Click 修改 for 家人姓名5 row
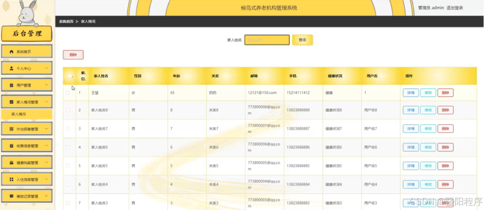 428,166
